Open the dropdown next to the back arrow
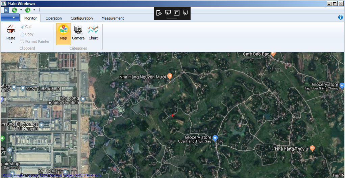This screenshot has width=345, height=178. click(x=21, y=10)
